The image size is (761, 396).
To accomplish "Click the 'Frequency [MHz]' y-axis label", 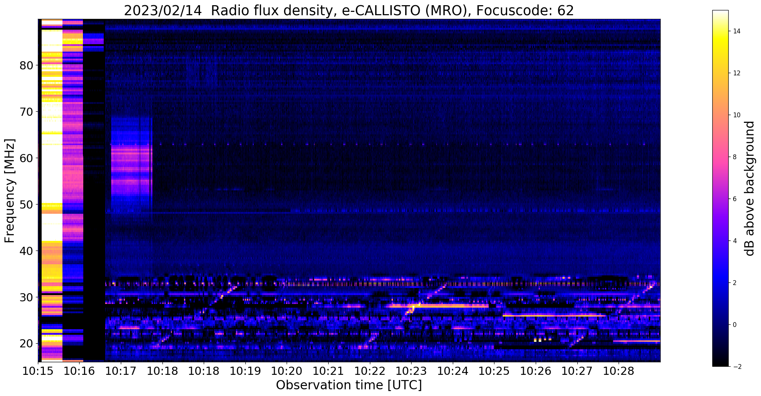I will (x=10, y=191).
